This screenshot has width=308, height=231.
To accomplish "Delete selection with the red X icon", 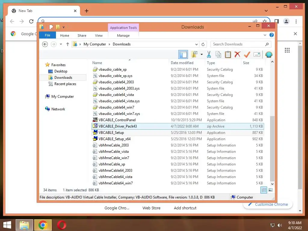I will [237, 54].
